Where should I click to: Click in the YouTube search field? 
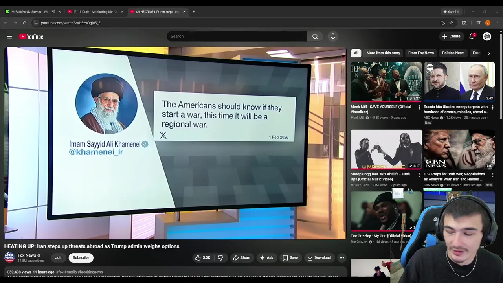pos(237,36)
